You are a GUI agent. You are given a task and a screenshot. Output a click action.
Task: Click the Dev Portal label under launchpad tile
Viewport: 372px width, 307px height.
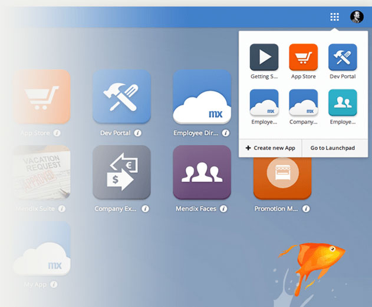click(116, 133)
